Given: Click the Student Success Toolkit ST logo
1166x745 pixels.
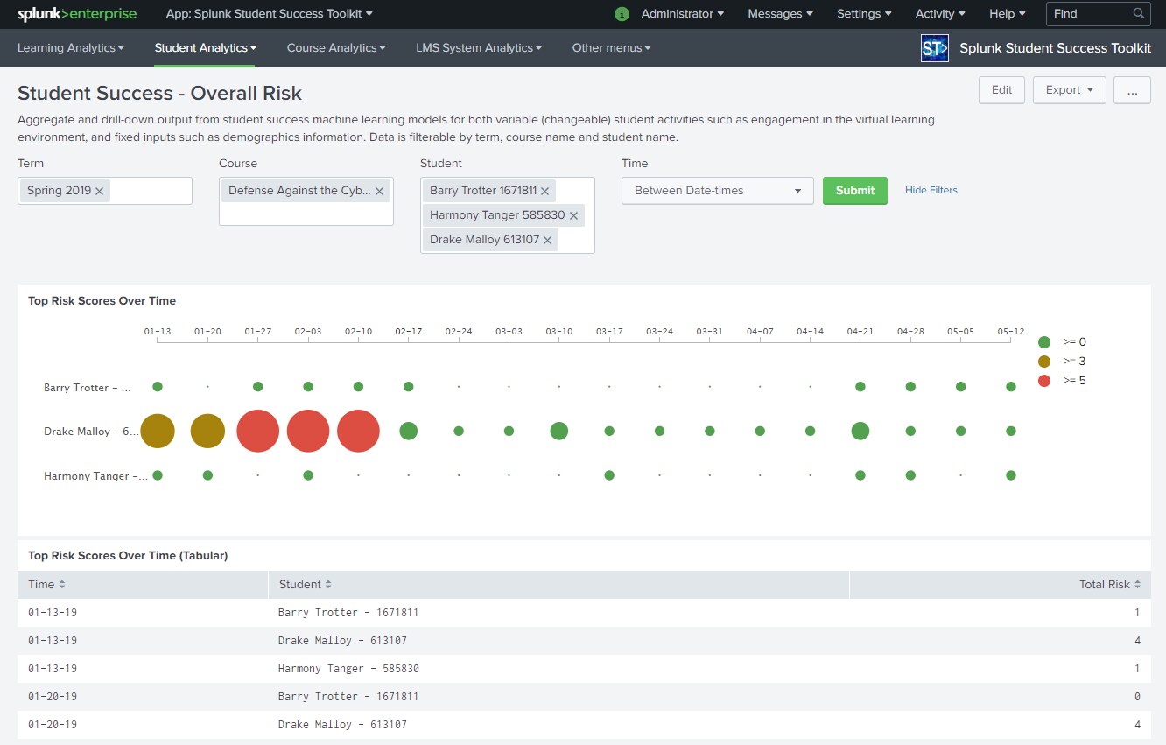Looking at the screenshot, I should (x=935, y=48).
